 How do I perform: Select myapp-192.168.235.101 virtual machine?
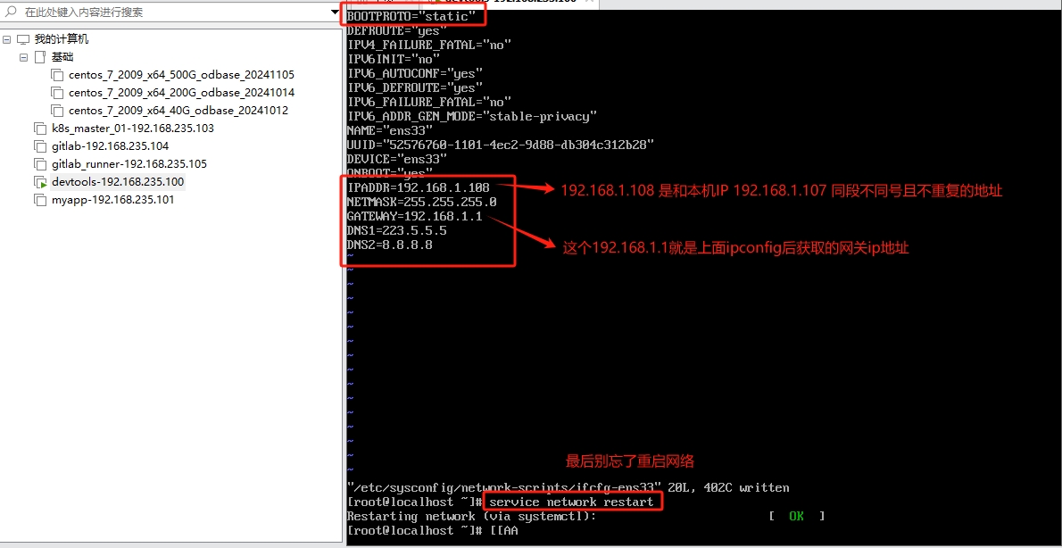click(112, 200)
